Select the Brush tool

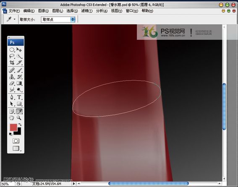coord(19,70)
